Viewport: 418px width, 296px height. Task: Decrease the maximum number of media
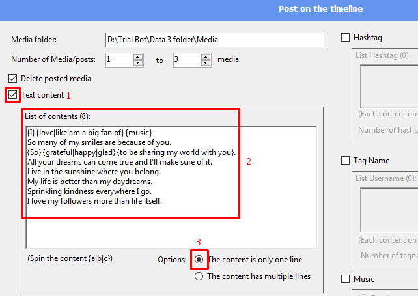click(x=207, y=62)
